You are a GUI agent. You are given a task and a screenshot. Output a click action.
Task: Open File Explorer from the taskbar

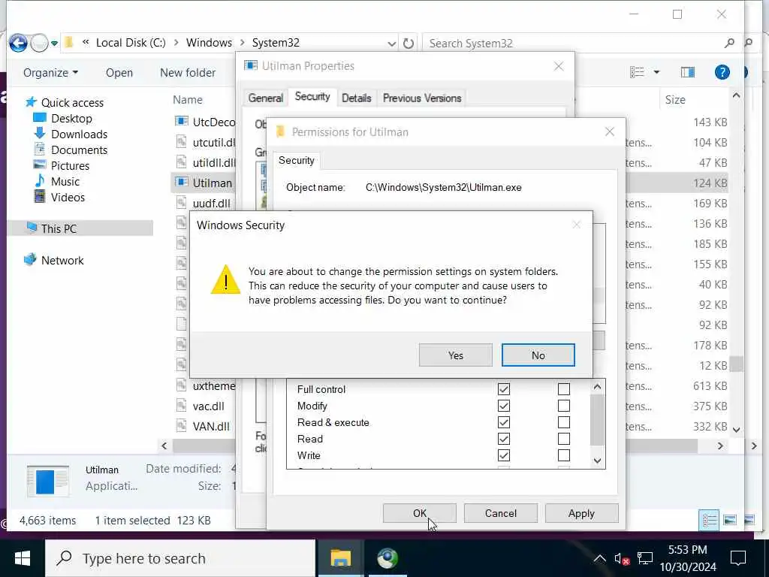point(340,558)
